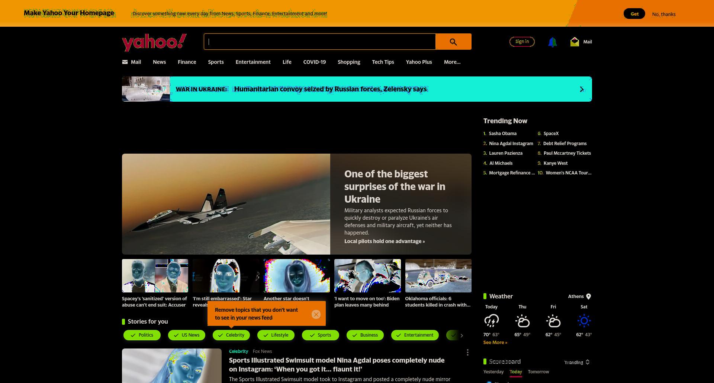Click today's rainy weather icon
This screenshot has height=383, width=714.
[491, 321]
